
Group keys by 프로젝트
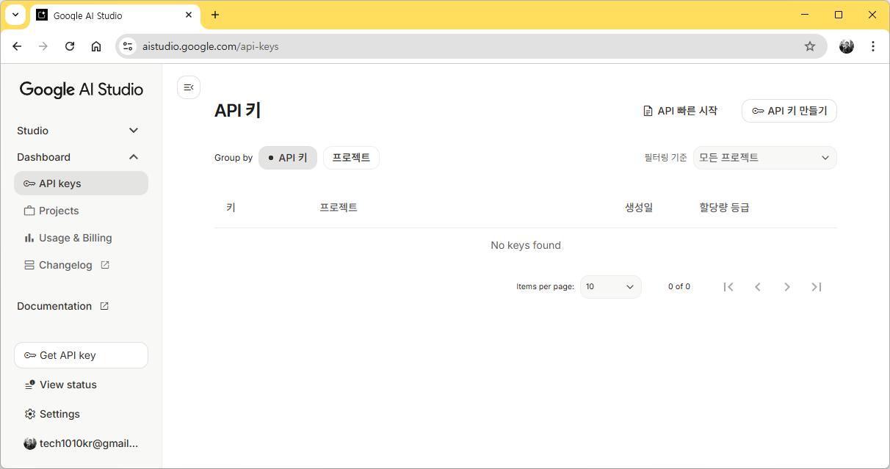tap(351, 158)
